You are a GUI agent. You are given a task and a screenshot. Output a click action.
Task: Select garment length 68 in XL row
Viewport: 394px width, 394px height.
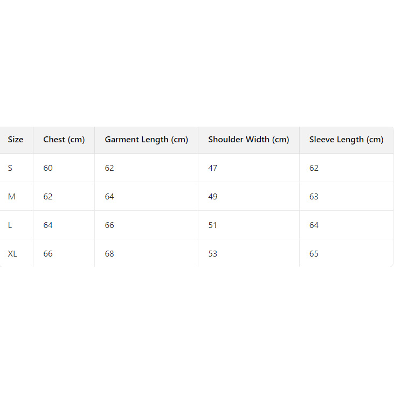[109, 254]
